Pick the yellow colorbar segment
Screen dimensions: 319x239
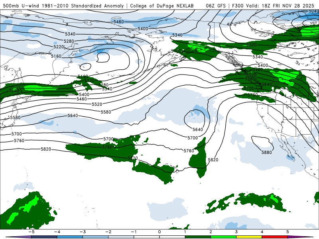coord(249,237)
